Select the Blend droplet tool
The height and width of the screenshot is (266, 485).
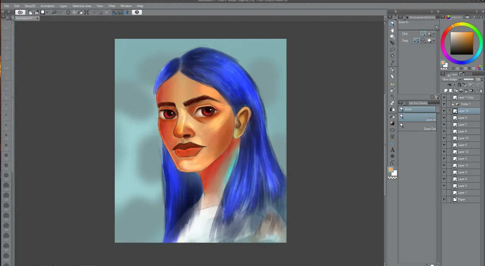pos(392,110)
